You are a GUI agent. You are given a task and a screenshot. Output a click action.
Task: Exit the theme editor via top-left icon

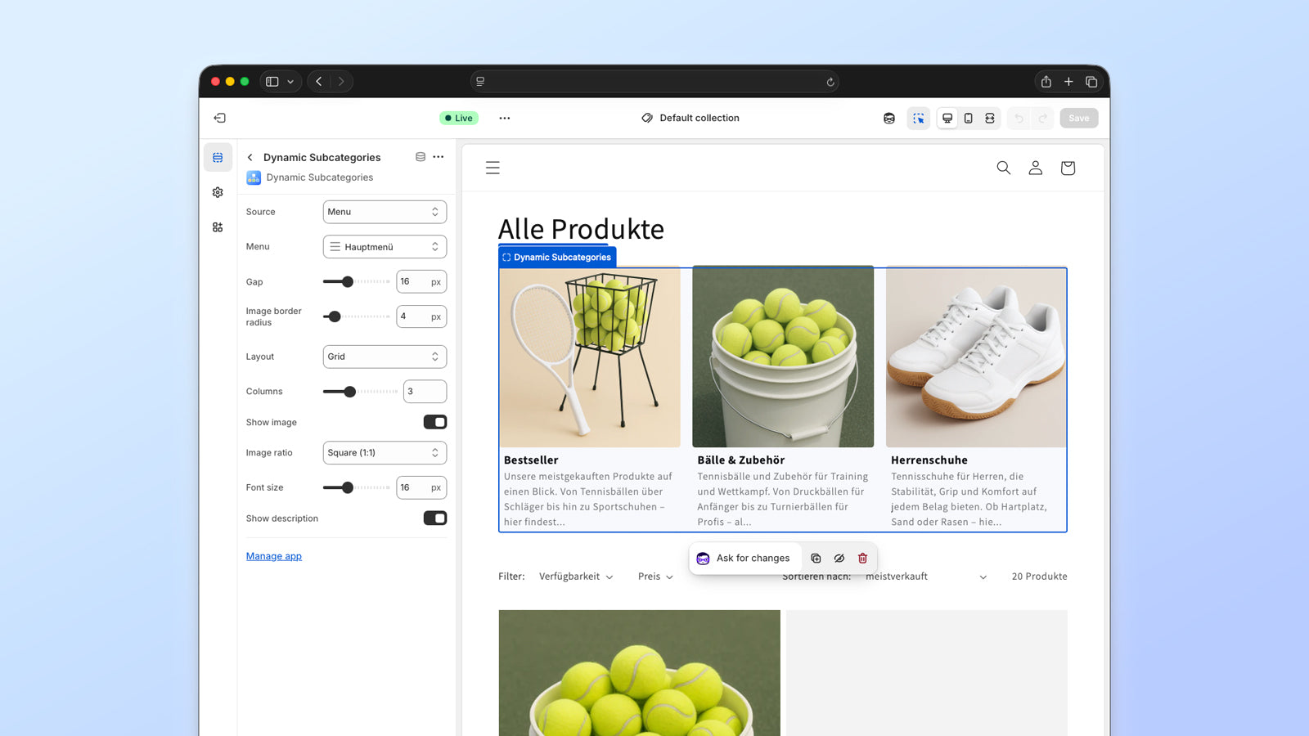click(x=218, y=118)
